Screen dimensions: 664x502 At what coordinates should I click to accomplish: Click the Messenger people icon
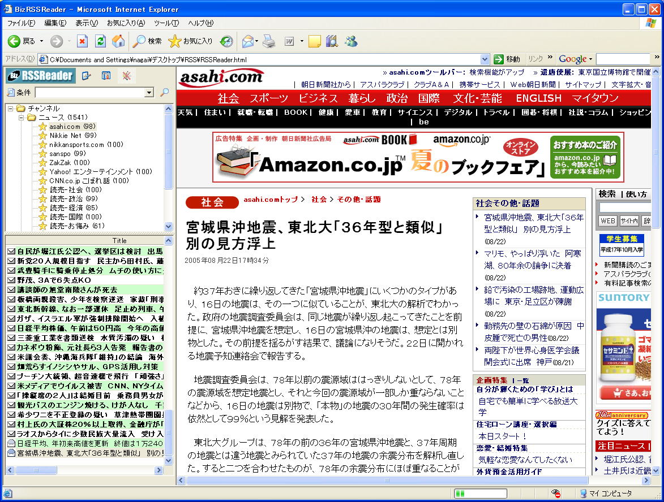(351, 41)
